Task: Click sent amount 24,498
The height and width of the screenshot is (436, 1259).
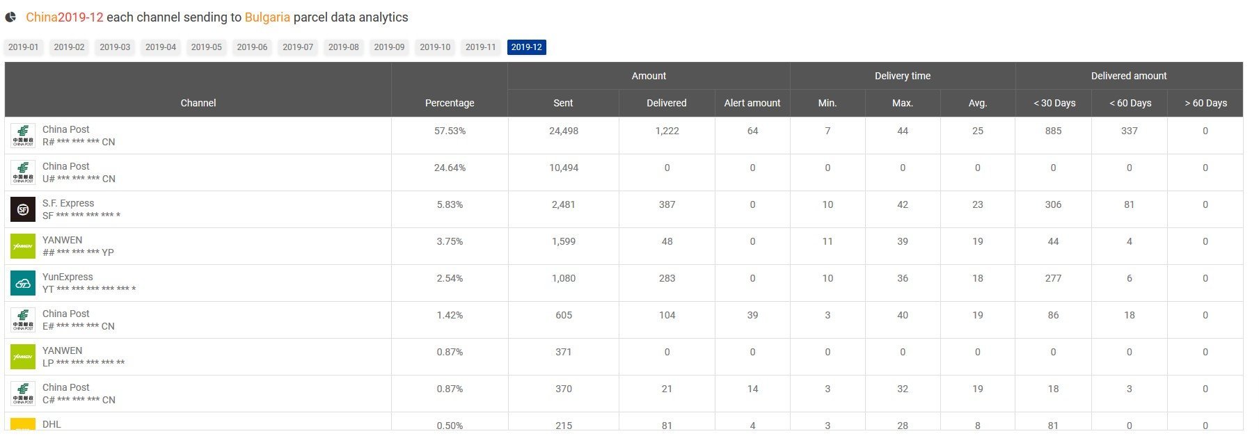Action: (564, 131)
